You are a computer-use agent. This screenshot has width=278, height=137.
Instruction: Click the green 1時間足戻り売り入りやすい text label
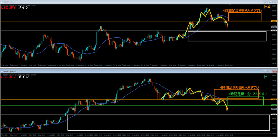247,94
